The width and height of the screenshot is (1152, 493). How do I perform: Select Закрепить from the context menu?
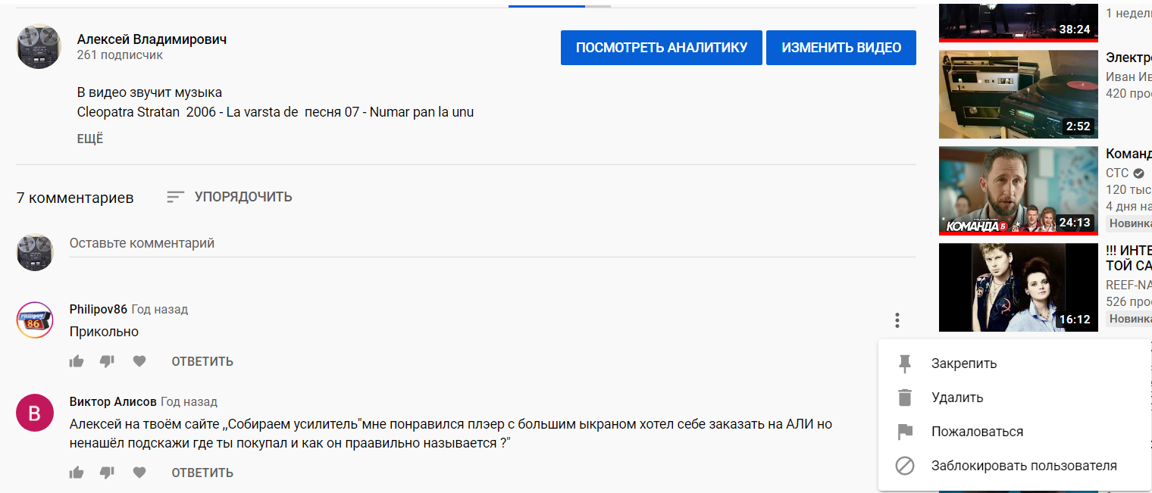click(x=963, y=364)
